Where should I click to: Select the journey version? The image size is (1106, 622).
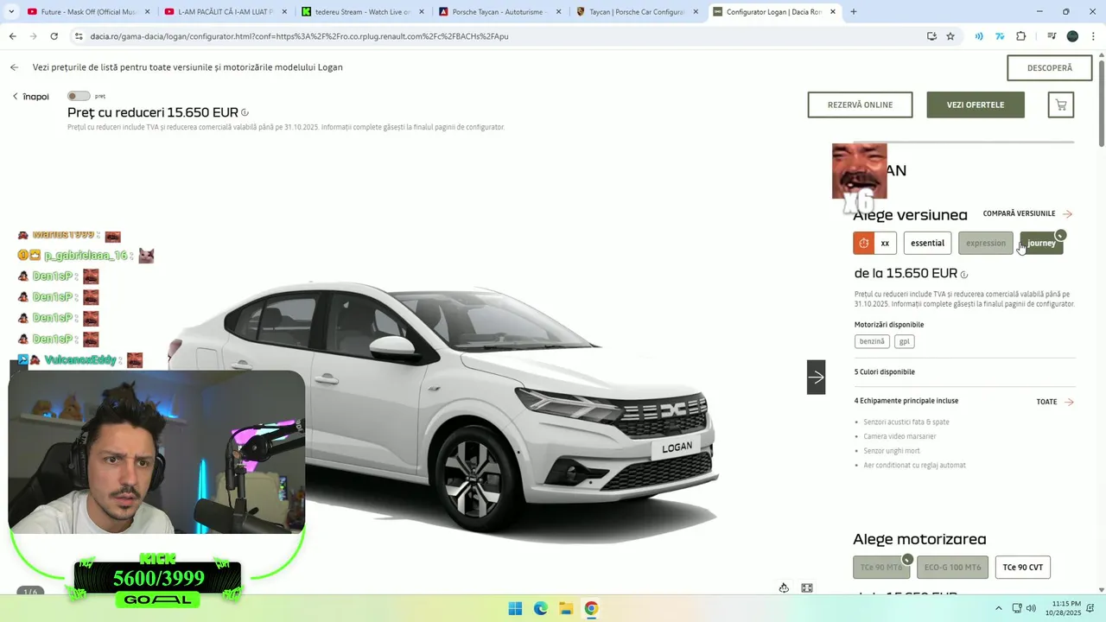(x=1041, y=243)
